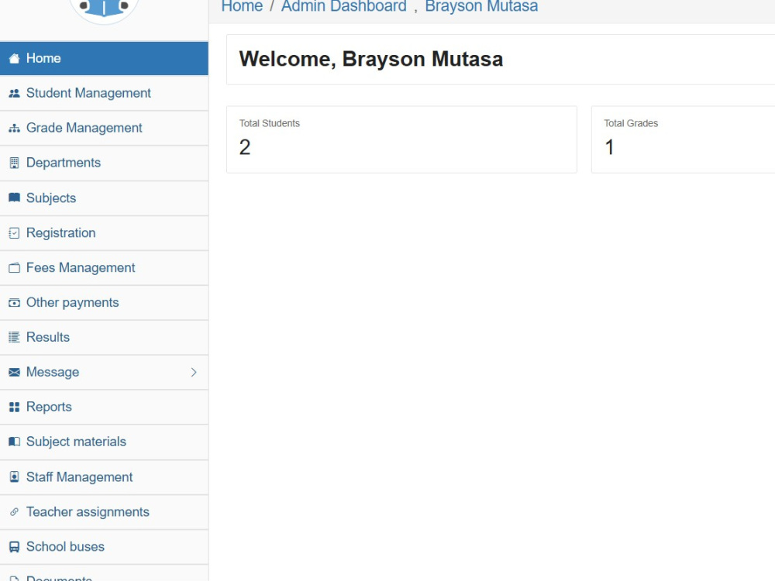Open the Departments section
The height and width of the screenshot is (581, 775).
[x=104, y=163]
